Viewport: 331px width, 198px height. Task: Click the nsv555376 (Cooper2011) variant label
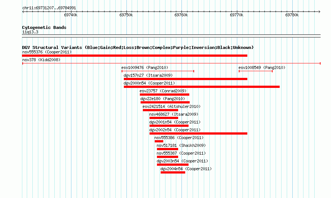click(47, 52)
